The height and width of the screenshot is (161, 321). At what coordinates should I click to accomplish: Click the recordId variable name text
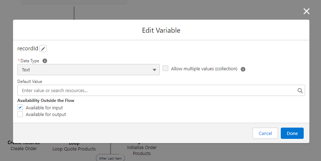28,49
